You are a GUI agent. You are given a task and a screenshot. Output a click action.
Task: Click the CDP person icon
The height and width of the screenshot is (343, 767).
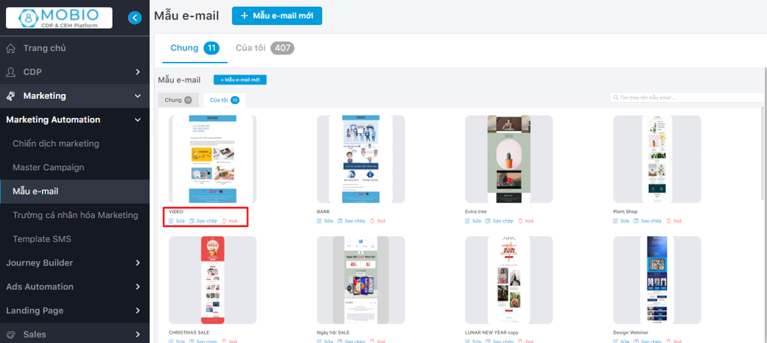point(11,72)
